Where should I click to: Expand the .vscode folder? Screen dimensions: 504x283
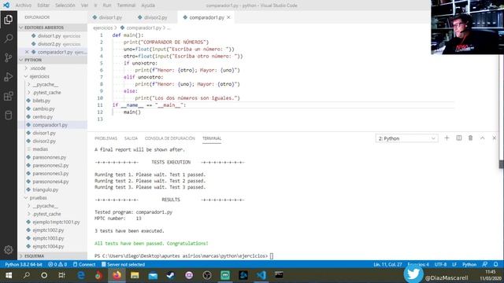tap(52, 68)
